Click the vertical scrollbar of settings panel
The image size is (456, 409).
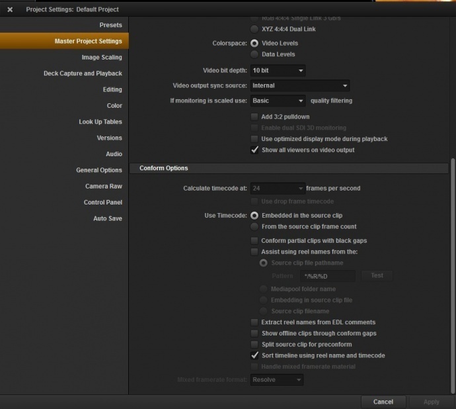453,275
